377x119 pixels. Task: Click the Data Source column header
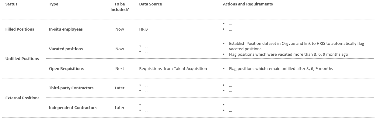(151, 4)
